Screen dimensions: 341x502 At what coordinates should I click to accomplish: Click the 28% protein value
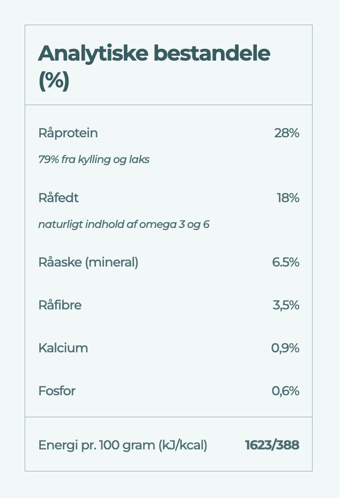(286, 133)
